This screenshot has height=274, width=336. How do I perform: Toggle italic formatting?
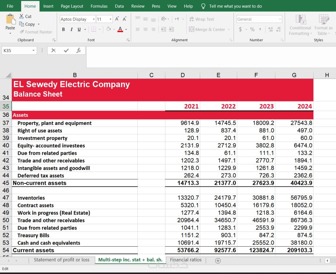pos(71,29)
